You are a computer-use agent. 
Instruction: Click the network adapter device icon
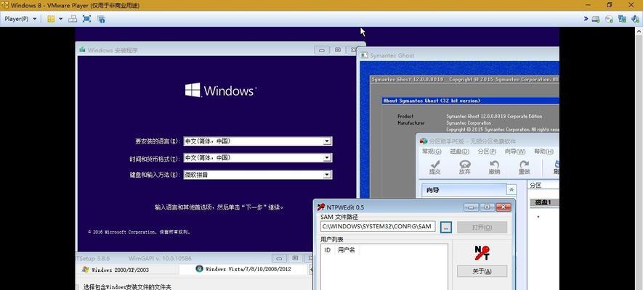[x=622, y=19]
